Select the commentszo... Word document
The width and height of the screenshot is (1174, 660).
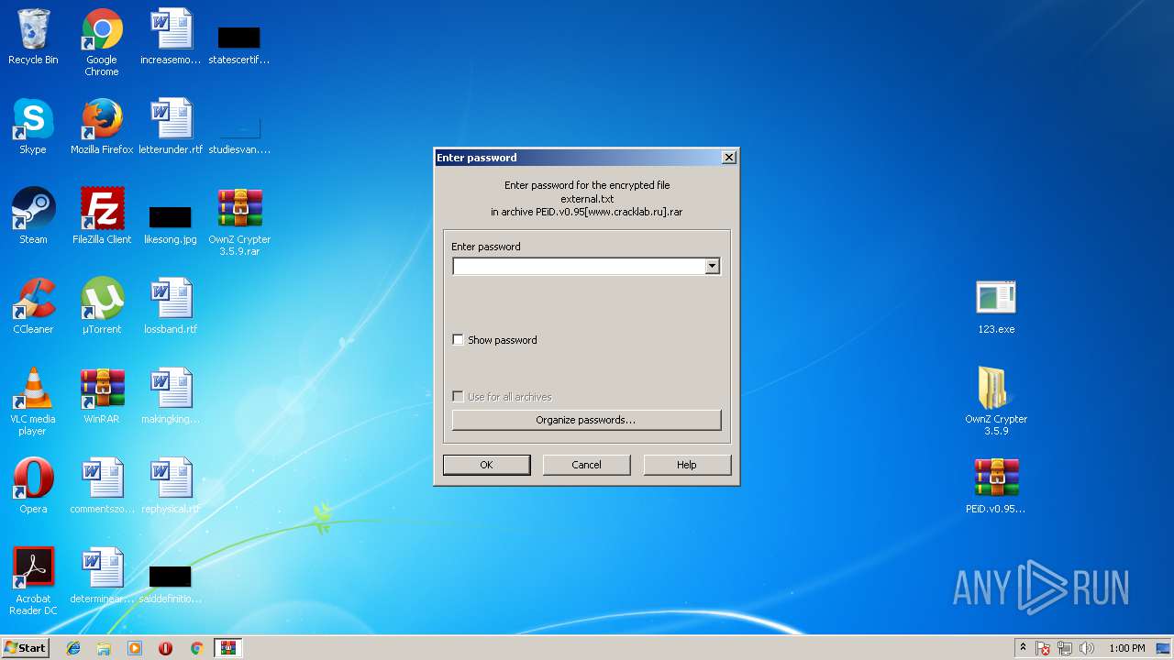[x=102, y=487]
